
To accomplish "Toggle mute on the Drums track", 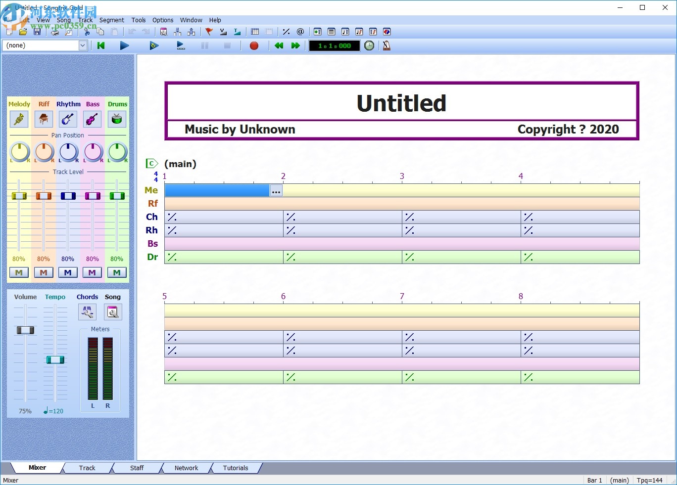I will 117,272.
